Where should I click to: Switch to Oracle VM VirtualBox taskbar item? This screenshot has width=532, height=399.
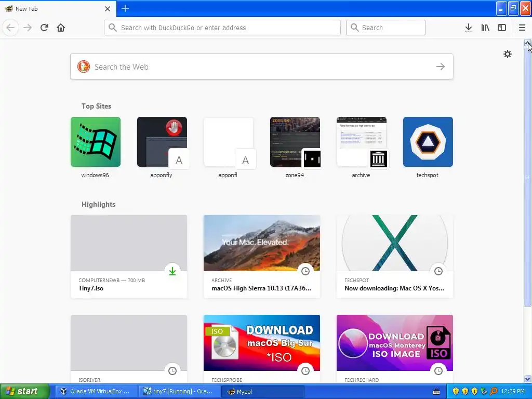coord(96,391)
